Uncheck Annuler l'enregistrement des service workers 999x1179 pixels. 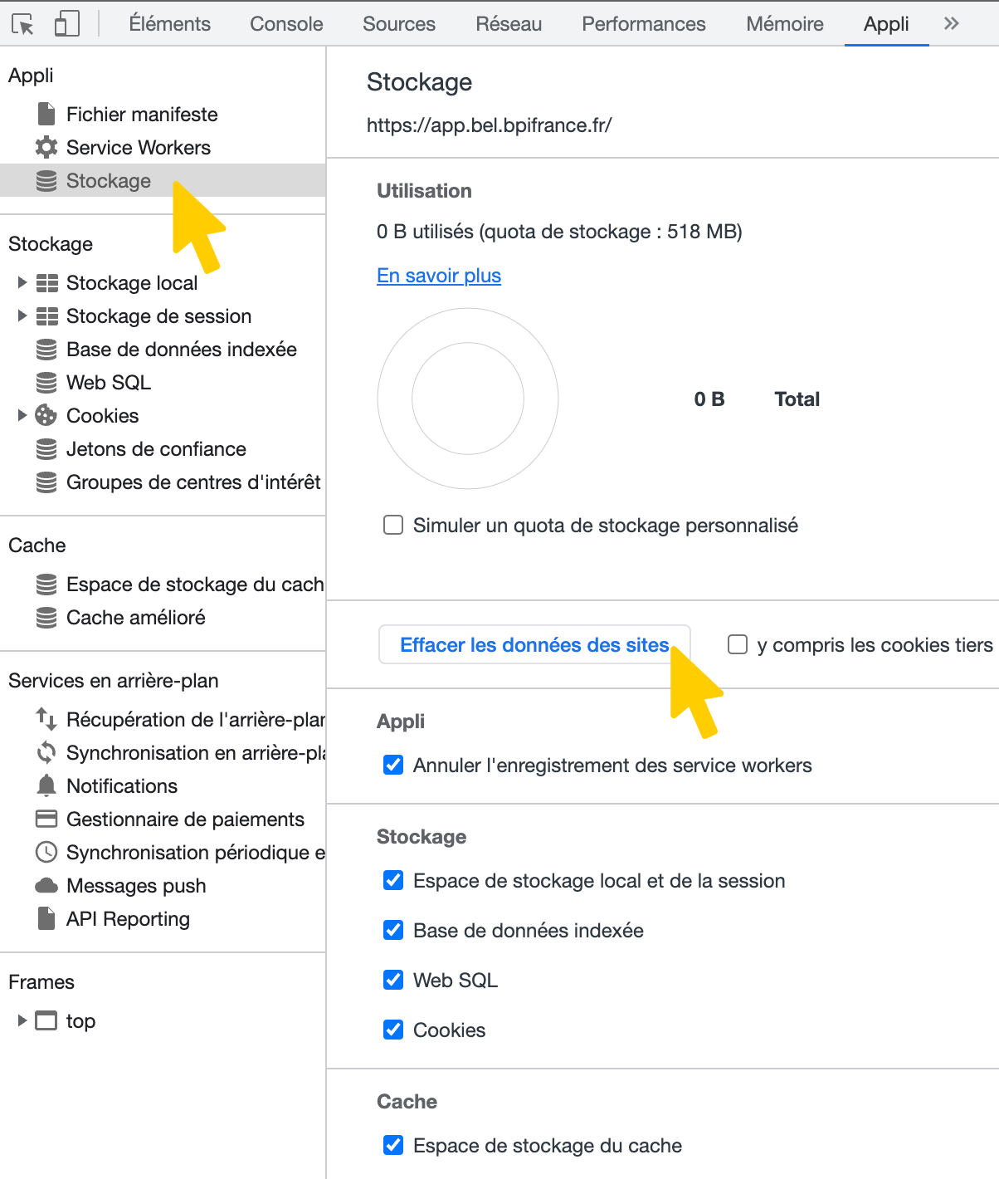393,766
